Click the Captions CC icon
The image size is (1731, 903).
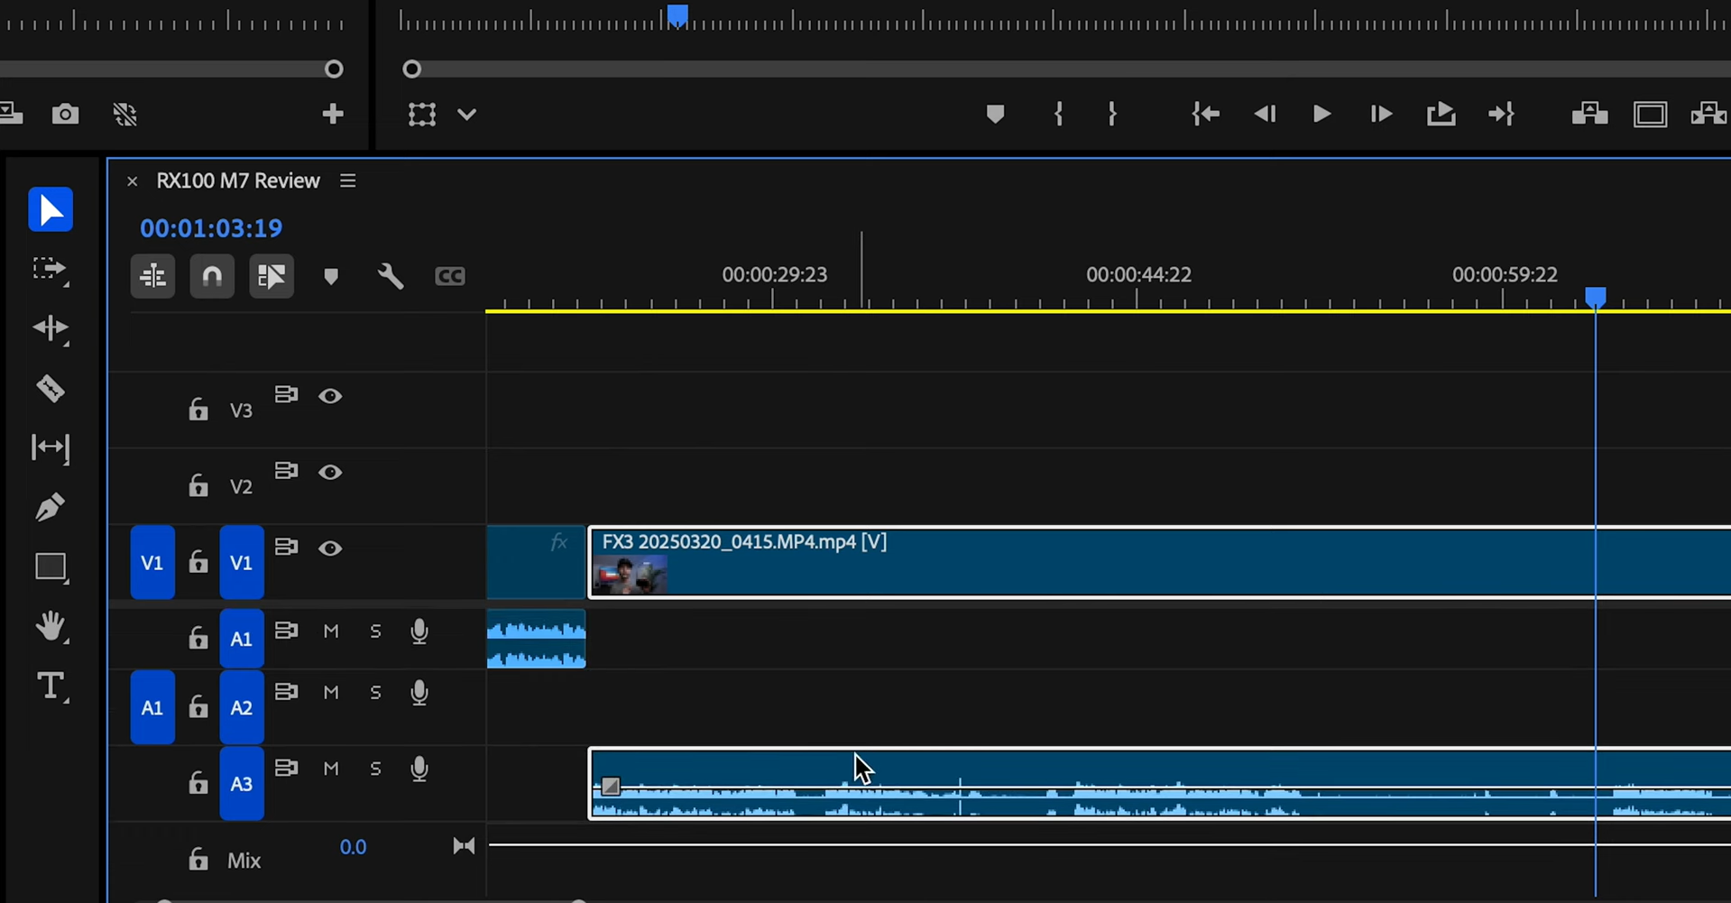(450, 276)
